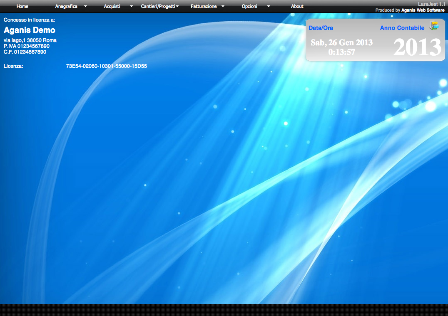Expand the Acquisti dropdown arrow
Viewport: 448px width, 316px height.
click(131, 6)
